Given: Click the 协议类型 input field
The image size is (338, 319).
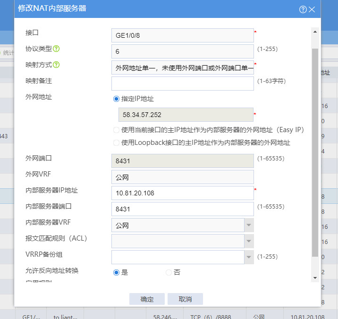Looking at the screenshot, I should [x=183, y=51].
